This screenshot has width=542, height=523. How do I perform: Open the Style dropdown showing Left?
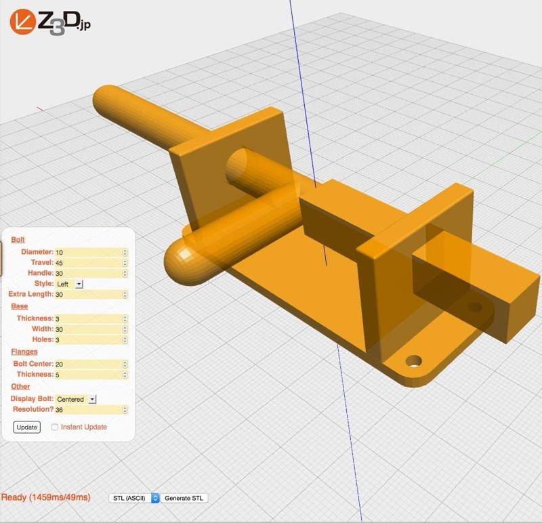pos(69,284)
